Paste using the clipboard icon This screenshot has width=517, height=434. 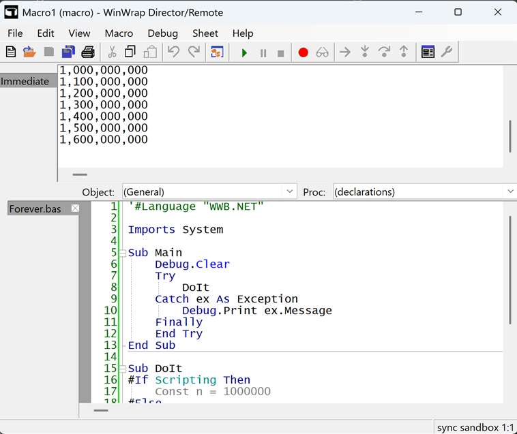(x=150, y=52)
